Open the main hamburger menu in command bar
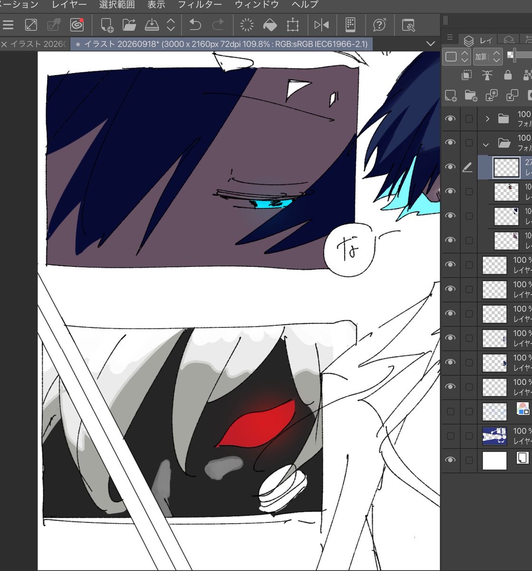 coord(8,25)
